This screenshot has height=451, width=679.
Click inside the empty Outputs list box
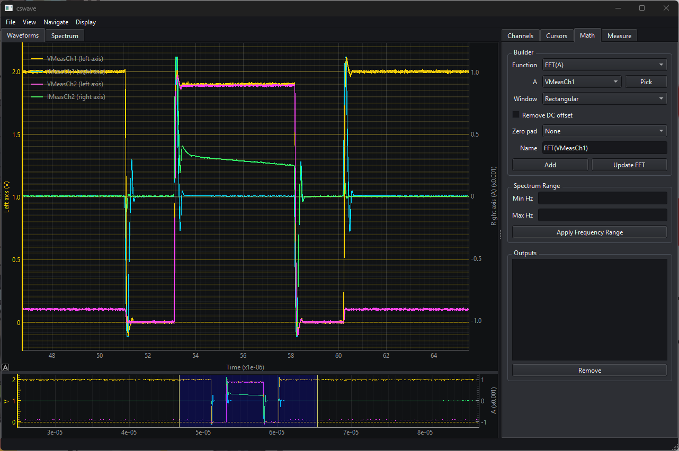click(589, 310)
